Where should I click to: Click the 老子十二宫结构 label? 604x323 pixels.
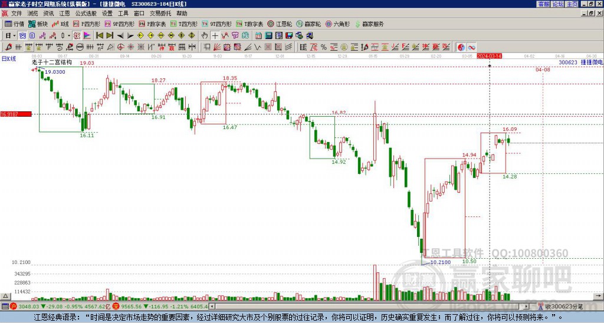pyautogui.click(x=52, y=62)
